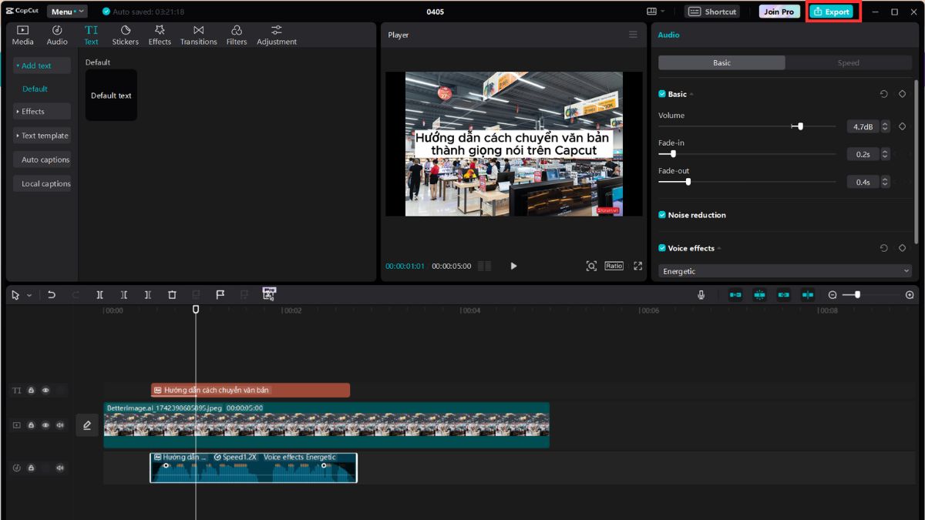
Task: Add a marker flag on timeline
Action: click(220, 295)
